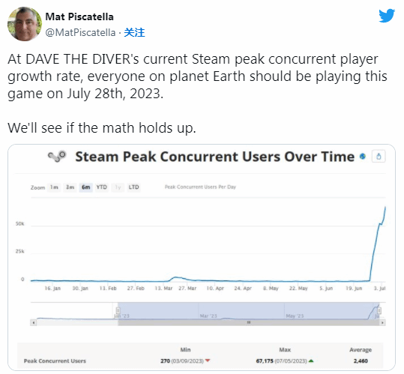Click the green up arrow next to Max
The width and height of the screenshot is (404, 374).
pyautogui.click(x=311, y=361)
